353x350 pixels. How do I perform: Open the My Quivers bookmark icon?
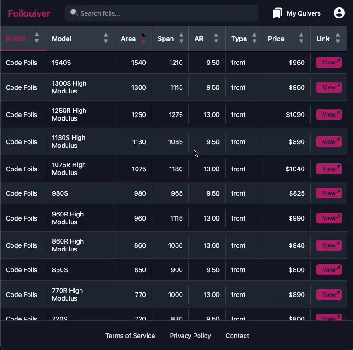click(x=277, y=13)
